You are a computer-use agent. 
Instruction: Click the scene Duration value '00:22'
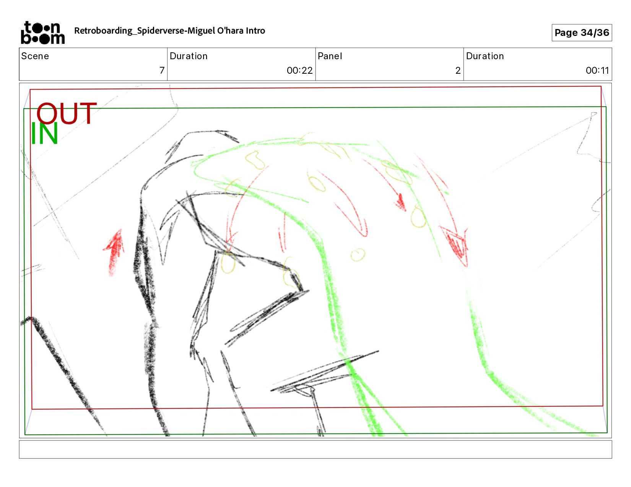tap(299, 70)
